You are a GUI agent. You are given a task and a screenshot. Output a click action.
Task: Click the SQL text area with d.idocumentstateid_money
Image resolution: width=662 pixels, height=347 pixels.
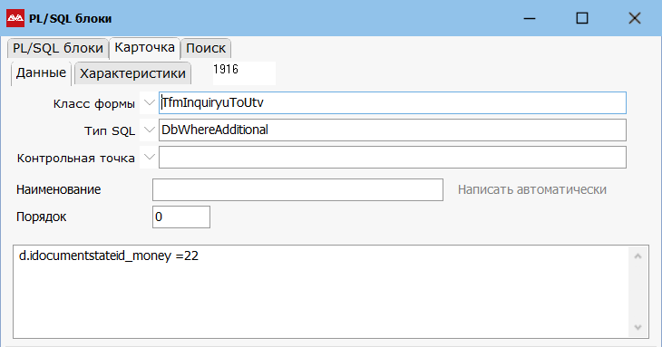click(321, 292)
